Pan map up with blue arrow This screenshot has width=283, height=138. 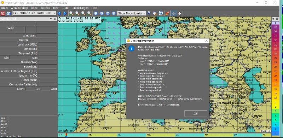click(x=108, y=13)
